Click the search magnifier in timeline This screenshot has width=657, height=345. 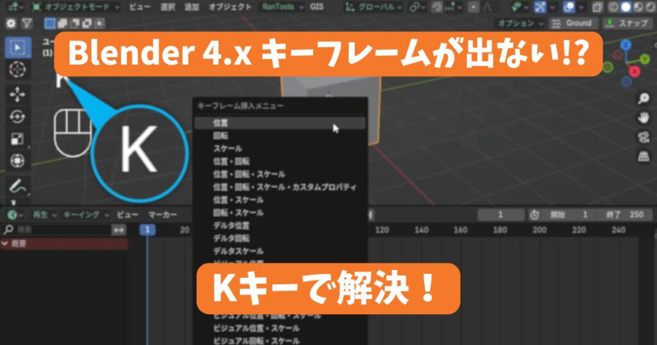click(x=8, y=230)
